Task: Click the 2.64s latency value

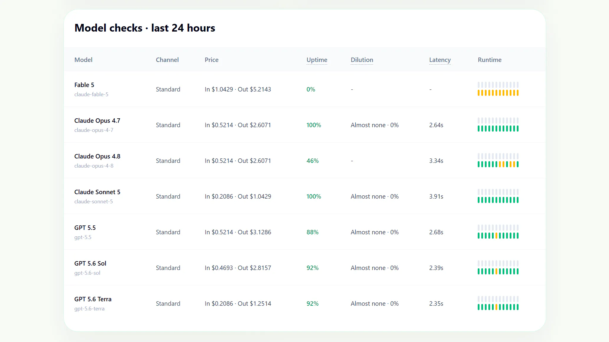Action: click(x=436, y=125)
